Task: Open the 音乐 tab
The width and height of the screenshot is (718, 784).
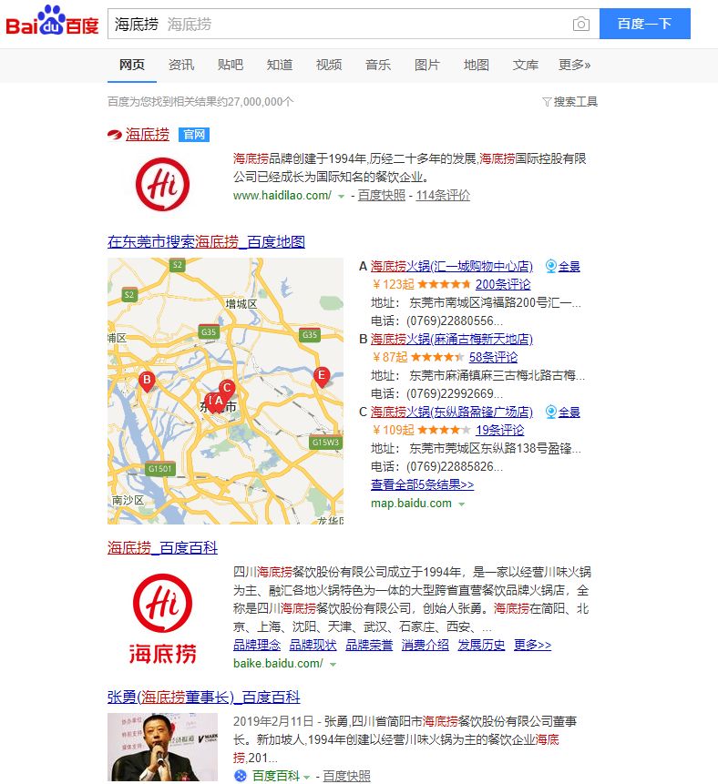Action: tap(378, 65)
